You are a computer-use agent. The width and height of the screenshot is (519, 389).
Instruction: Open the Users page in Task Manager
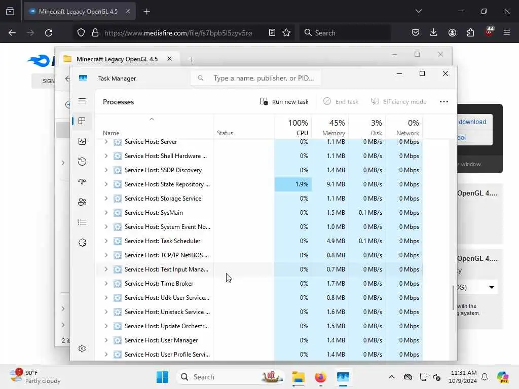click(x=82, y=202)
